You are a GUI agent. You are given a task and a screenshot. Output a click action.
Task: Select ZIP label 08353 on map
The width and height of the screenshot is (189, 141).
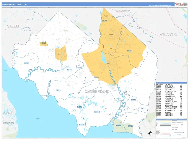(43, 43)
